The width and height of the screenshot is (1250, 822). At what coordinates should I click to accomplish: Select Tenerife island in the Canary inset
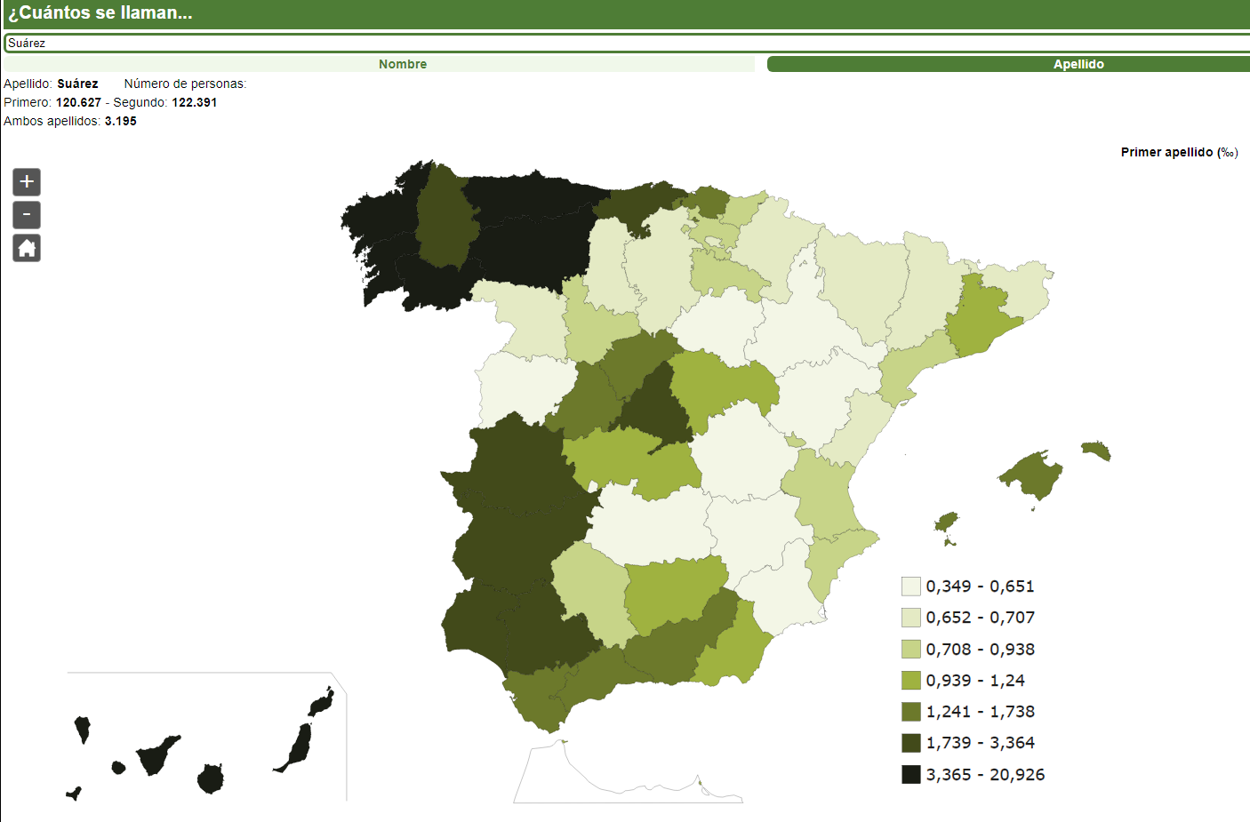[x=156, y=756]
